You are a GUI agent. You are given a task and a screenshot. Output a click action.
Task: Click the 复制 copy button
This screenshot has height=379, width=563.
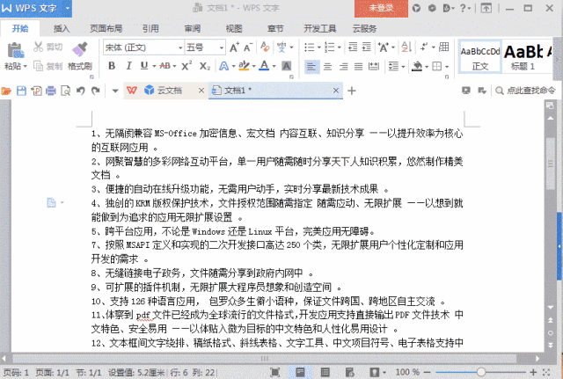click(x=48, y=66)
